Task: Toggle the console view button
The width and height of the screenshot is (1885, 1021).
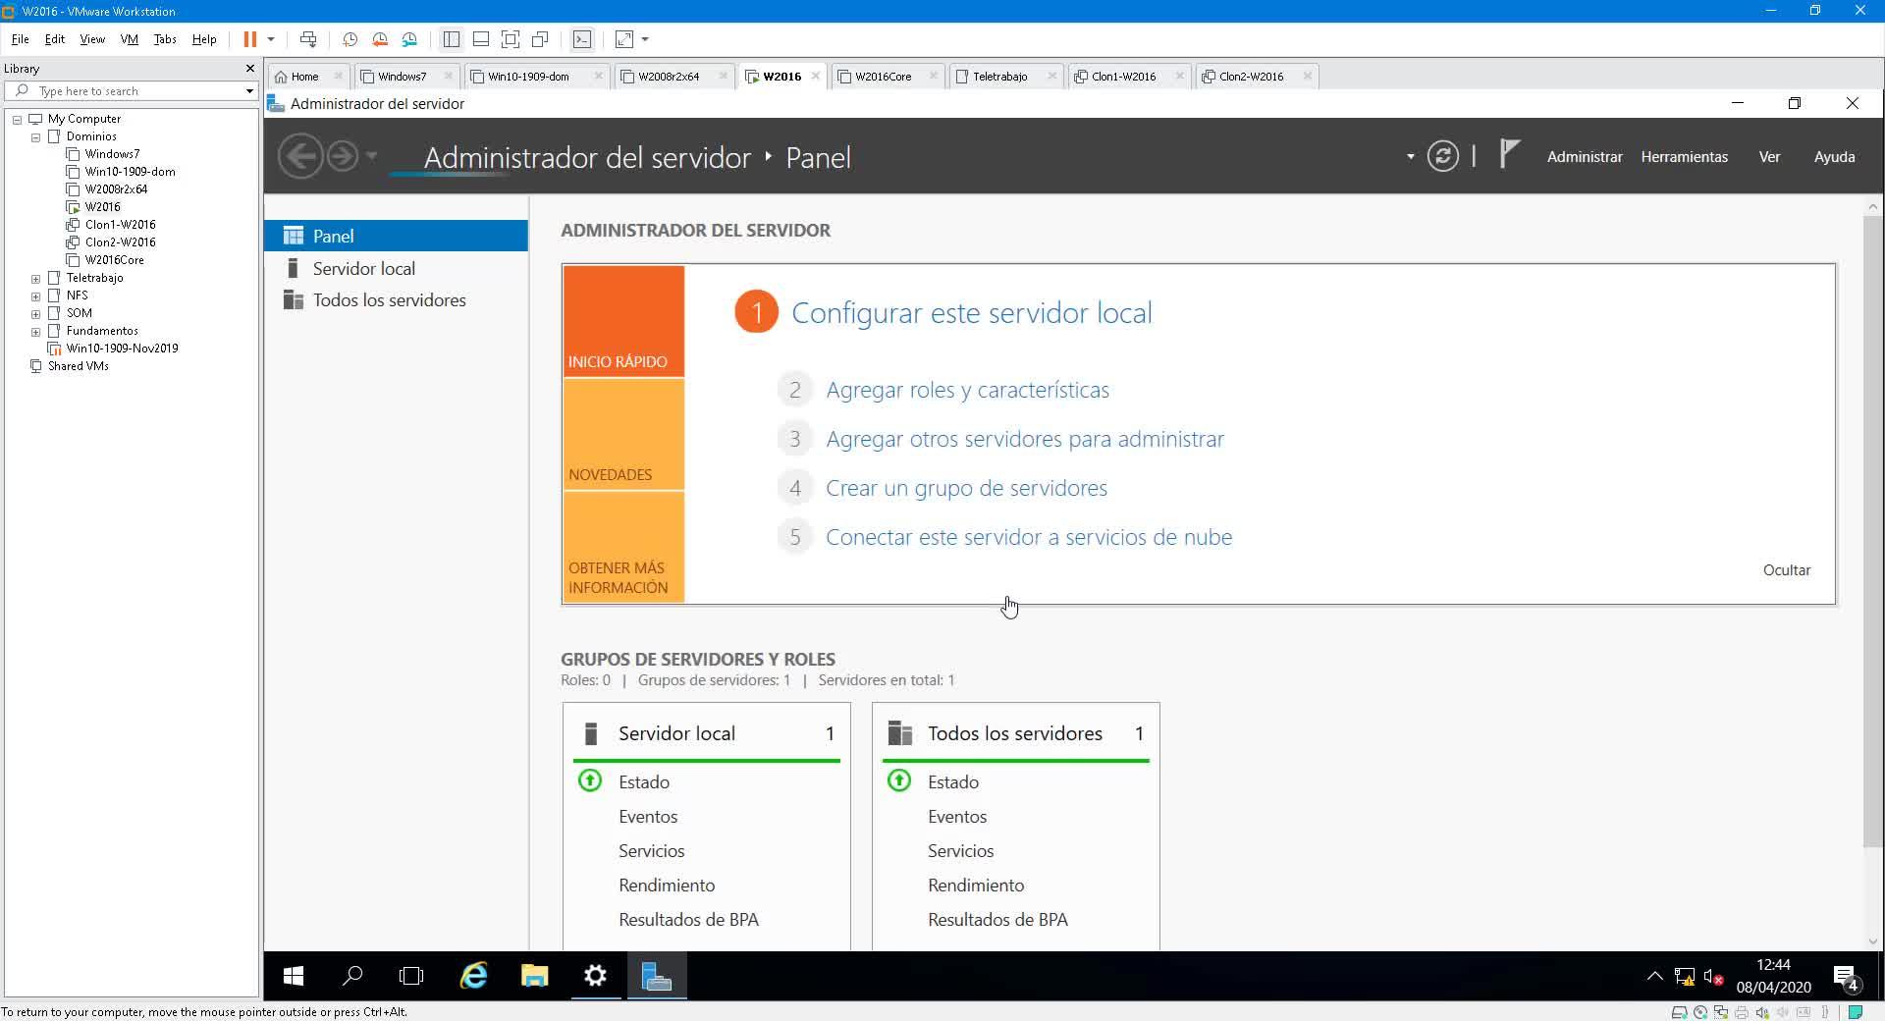Action: [x=582, y=39]
